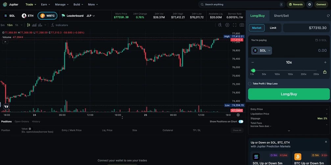Image resolution: width=331 pixels, height=165 pixels.
Task: Open the Trade menu
Action: (x=31, y=4)
